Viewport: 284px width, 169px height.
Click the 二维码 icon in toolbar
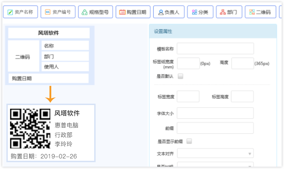click(x=252, y=12)
